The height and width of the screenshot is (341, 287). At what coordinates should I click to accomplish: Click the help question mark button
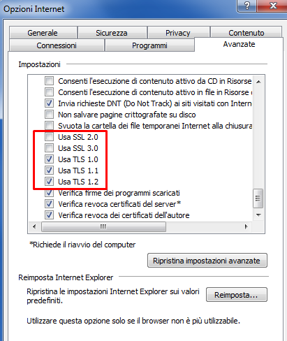coord(246,5)
